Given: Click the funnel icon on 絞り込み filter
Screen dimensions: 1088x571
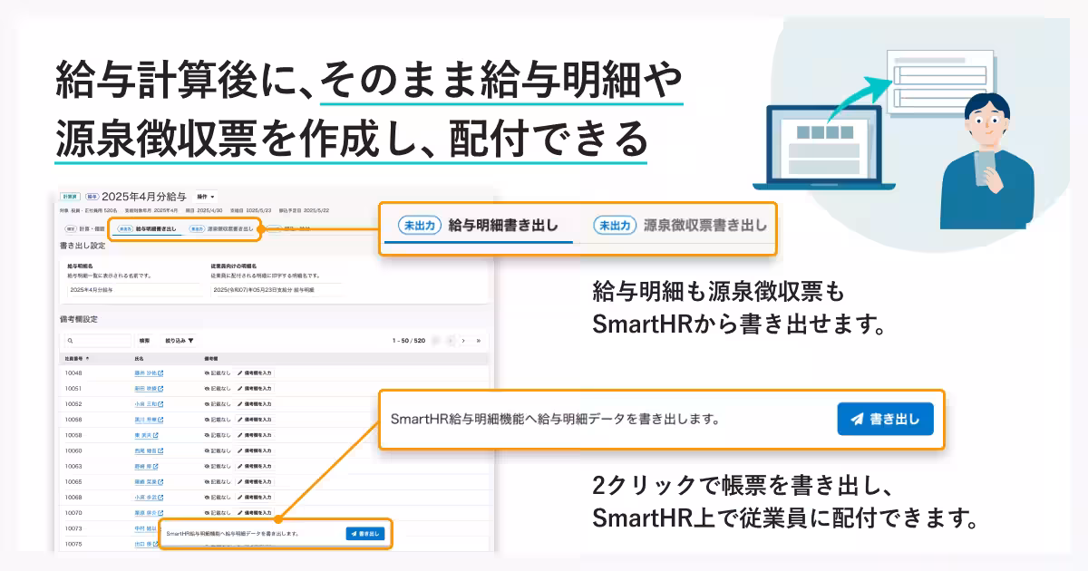Looking at the screenshot, I should coord(190,340).
